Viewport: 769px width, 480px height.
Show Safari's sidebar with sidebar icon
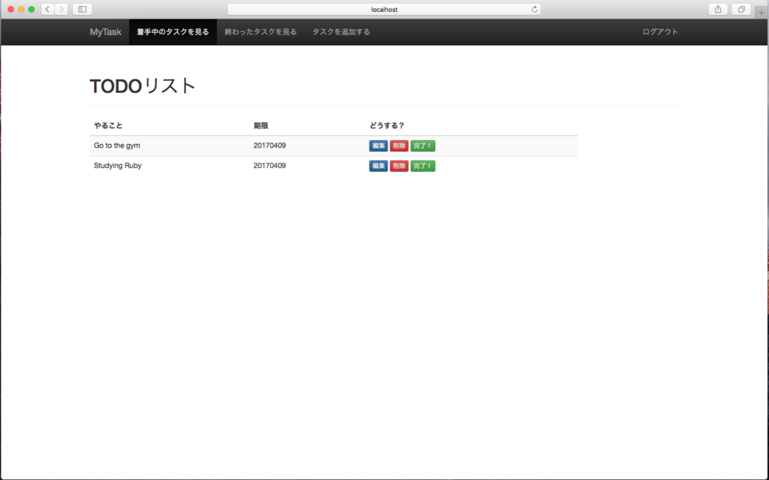pyautogui.click(x=83, y=9)
